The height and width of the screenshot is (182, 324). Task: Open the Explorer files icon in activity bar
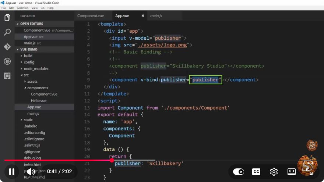(7, 18)
